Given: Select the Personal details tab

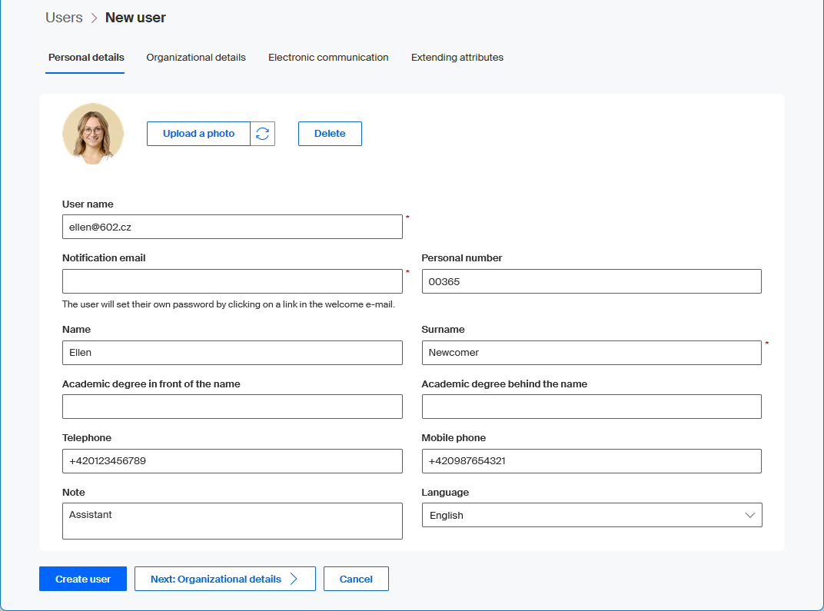Looking at the screenshot, I should coord(86,58).
